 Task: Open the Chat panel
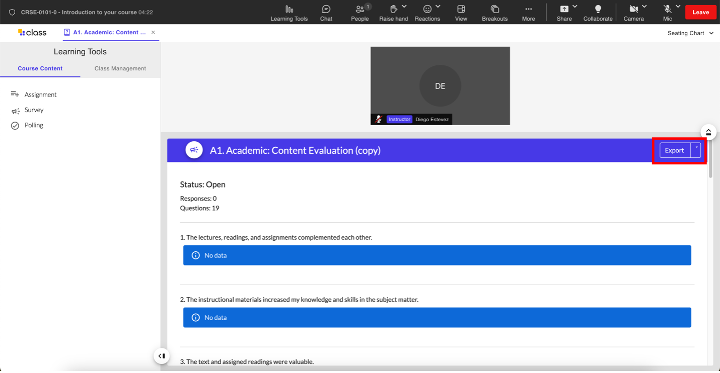coord(326,13)
